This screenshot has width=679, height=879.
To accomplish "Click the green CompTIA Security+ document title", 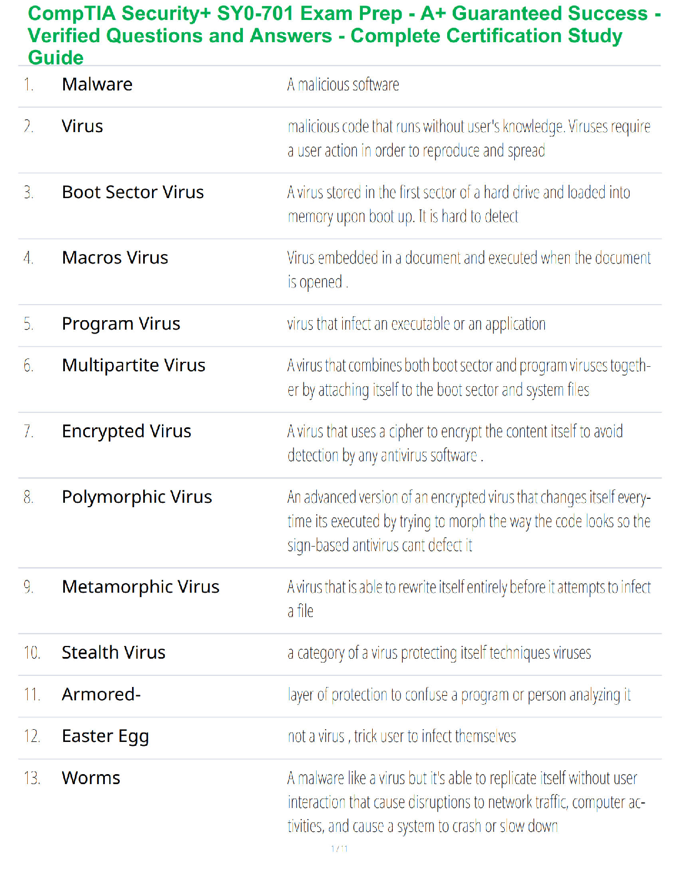I will tap(338, 35).
